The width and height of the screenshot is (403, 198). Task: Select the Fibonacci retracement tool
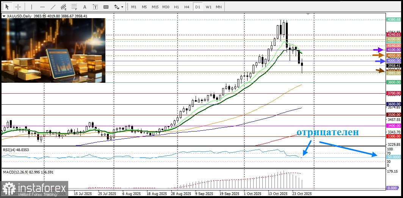tap(74, 7)
